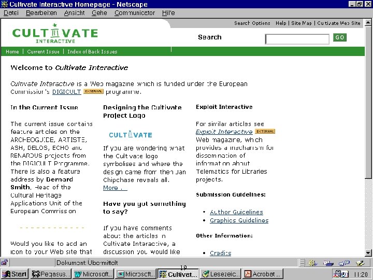Screen dimensions: 373x280
Task: Click the component bar grip handle
Action: click(x=302, y=263)
